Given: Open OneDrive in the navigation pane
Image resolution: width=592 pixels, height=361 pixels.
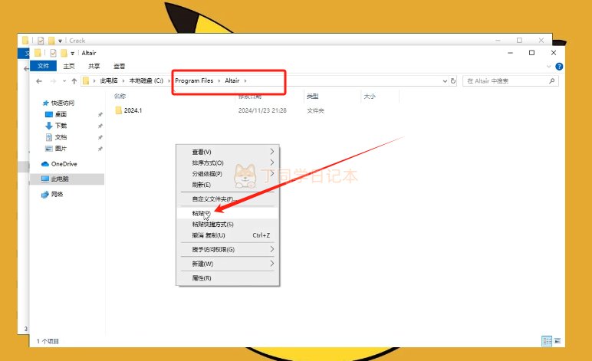Looking at the screenshot, I should 64,164.
